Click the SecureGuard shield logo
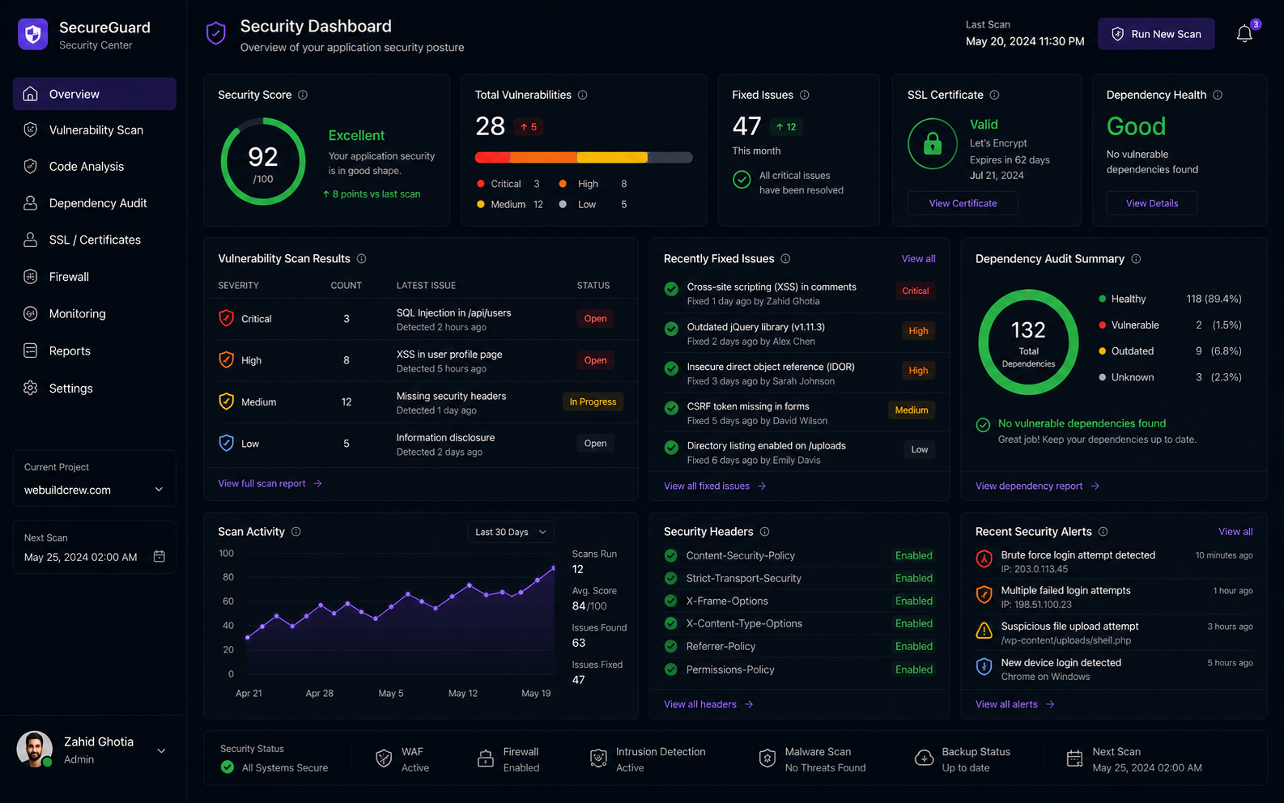Viewport: 1284px width, 803px height. coord(33,34)
